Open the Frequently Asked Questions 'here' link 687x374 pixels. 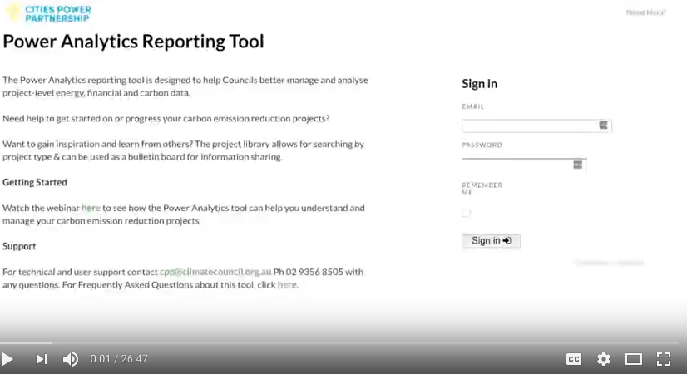pyautogui.click(x=286, y=284)
